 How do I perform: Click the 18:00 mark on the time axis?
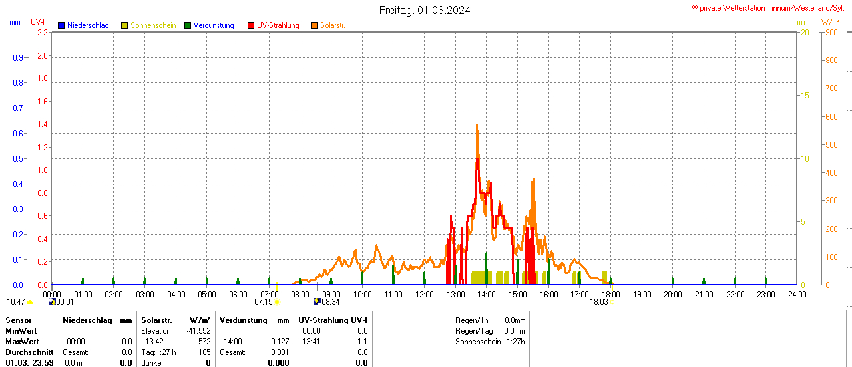click(x=610, y=294)
